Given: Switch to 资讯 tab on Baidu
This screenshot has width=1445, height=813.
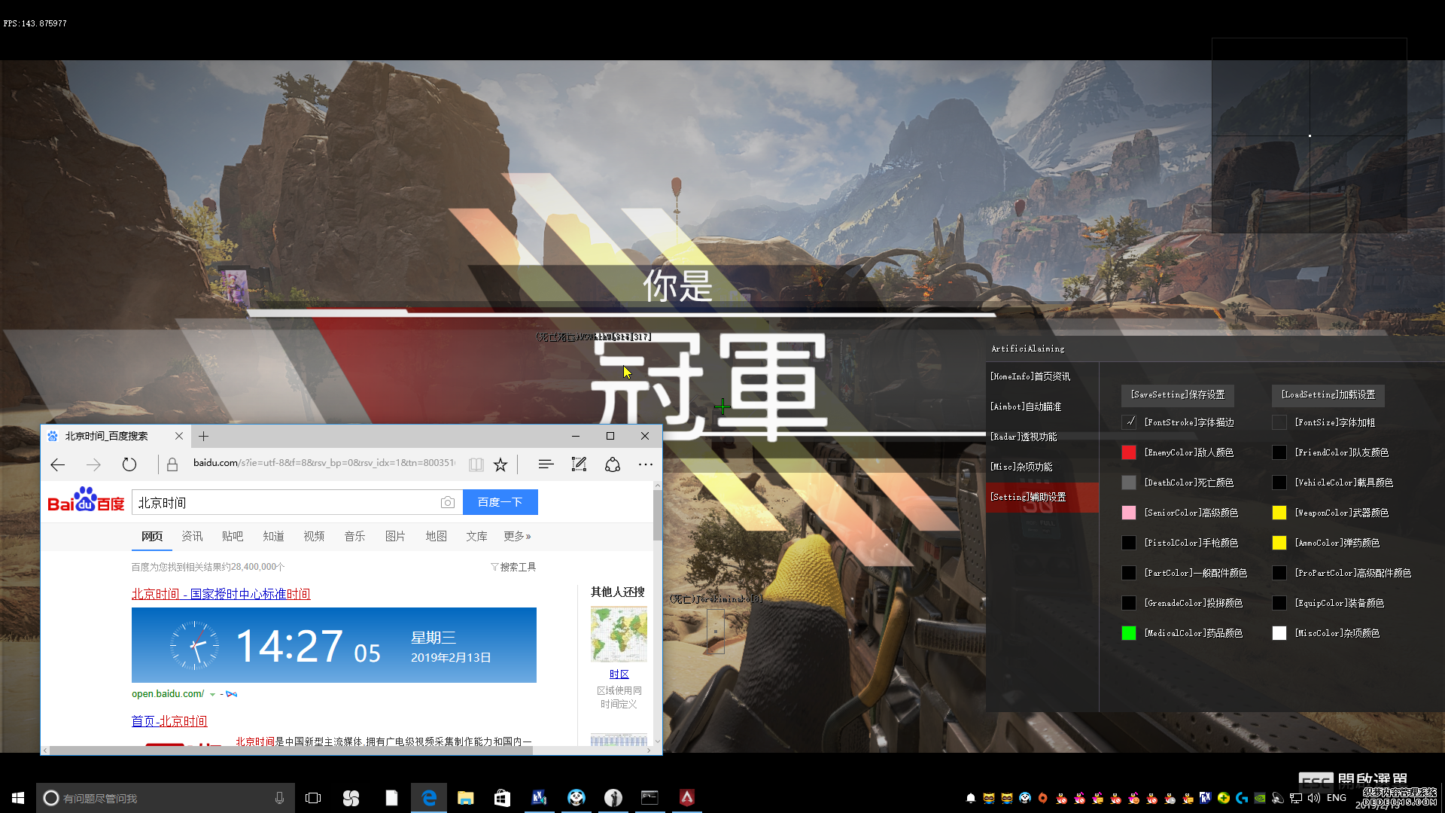Looking at the screenshot, I should point(192,536).
